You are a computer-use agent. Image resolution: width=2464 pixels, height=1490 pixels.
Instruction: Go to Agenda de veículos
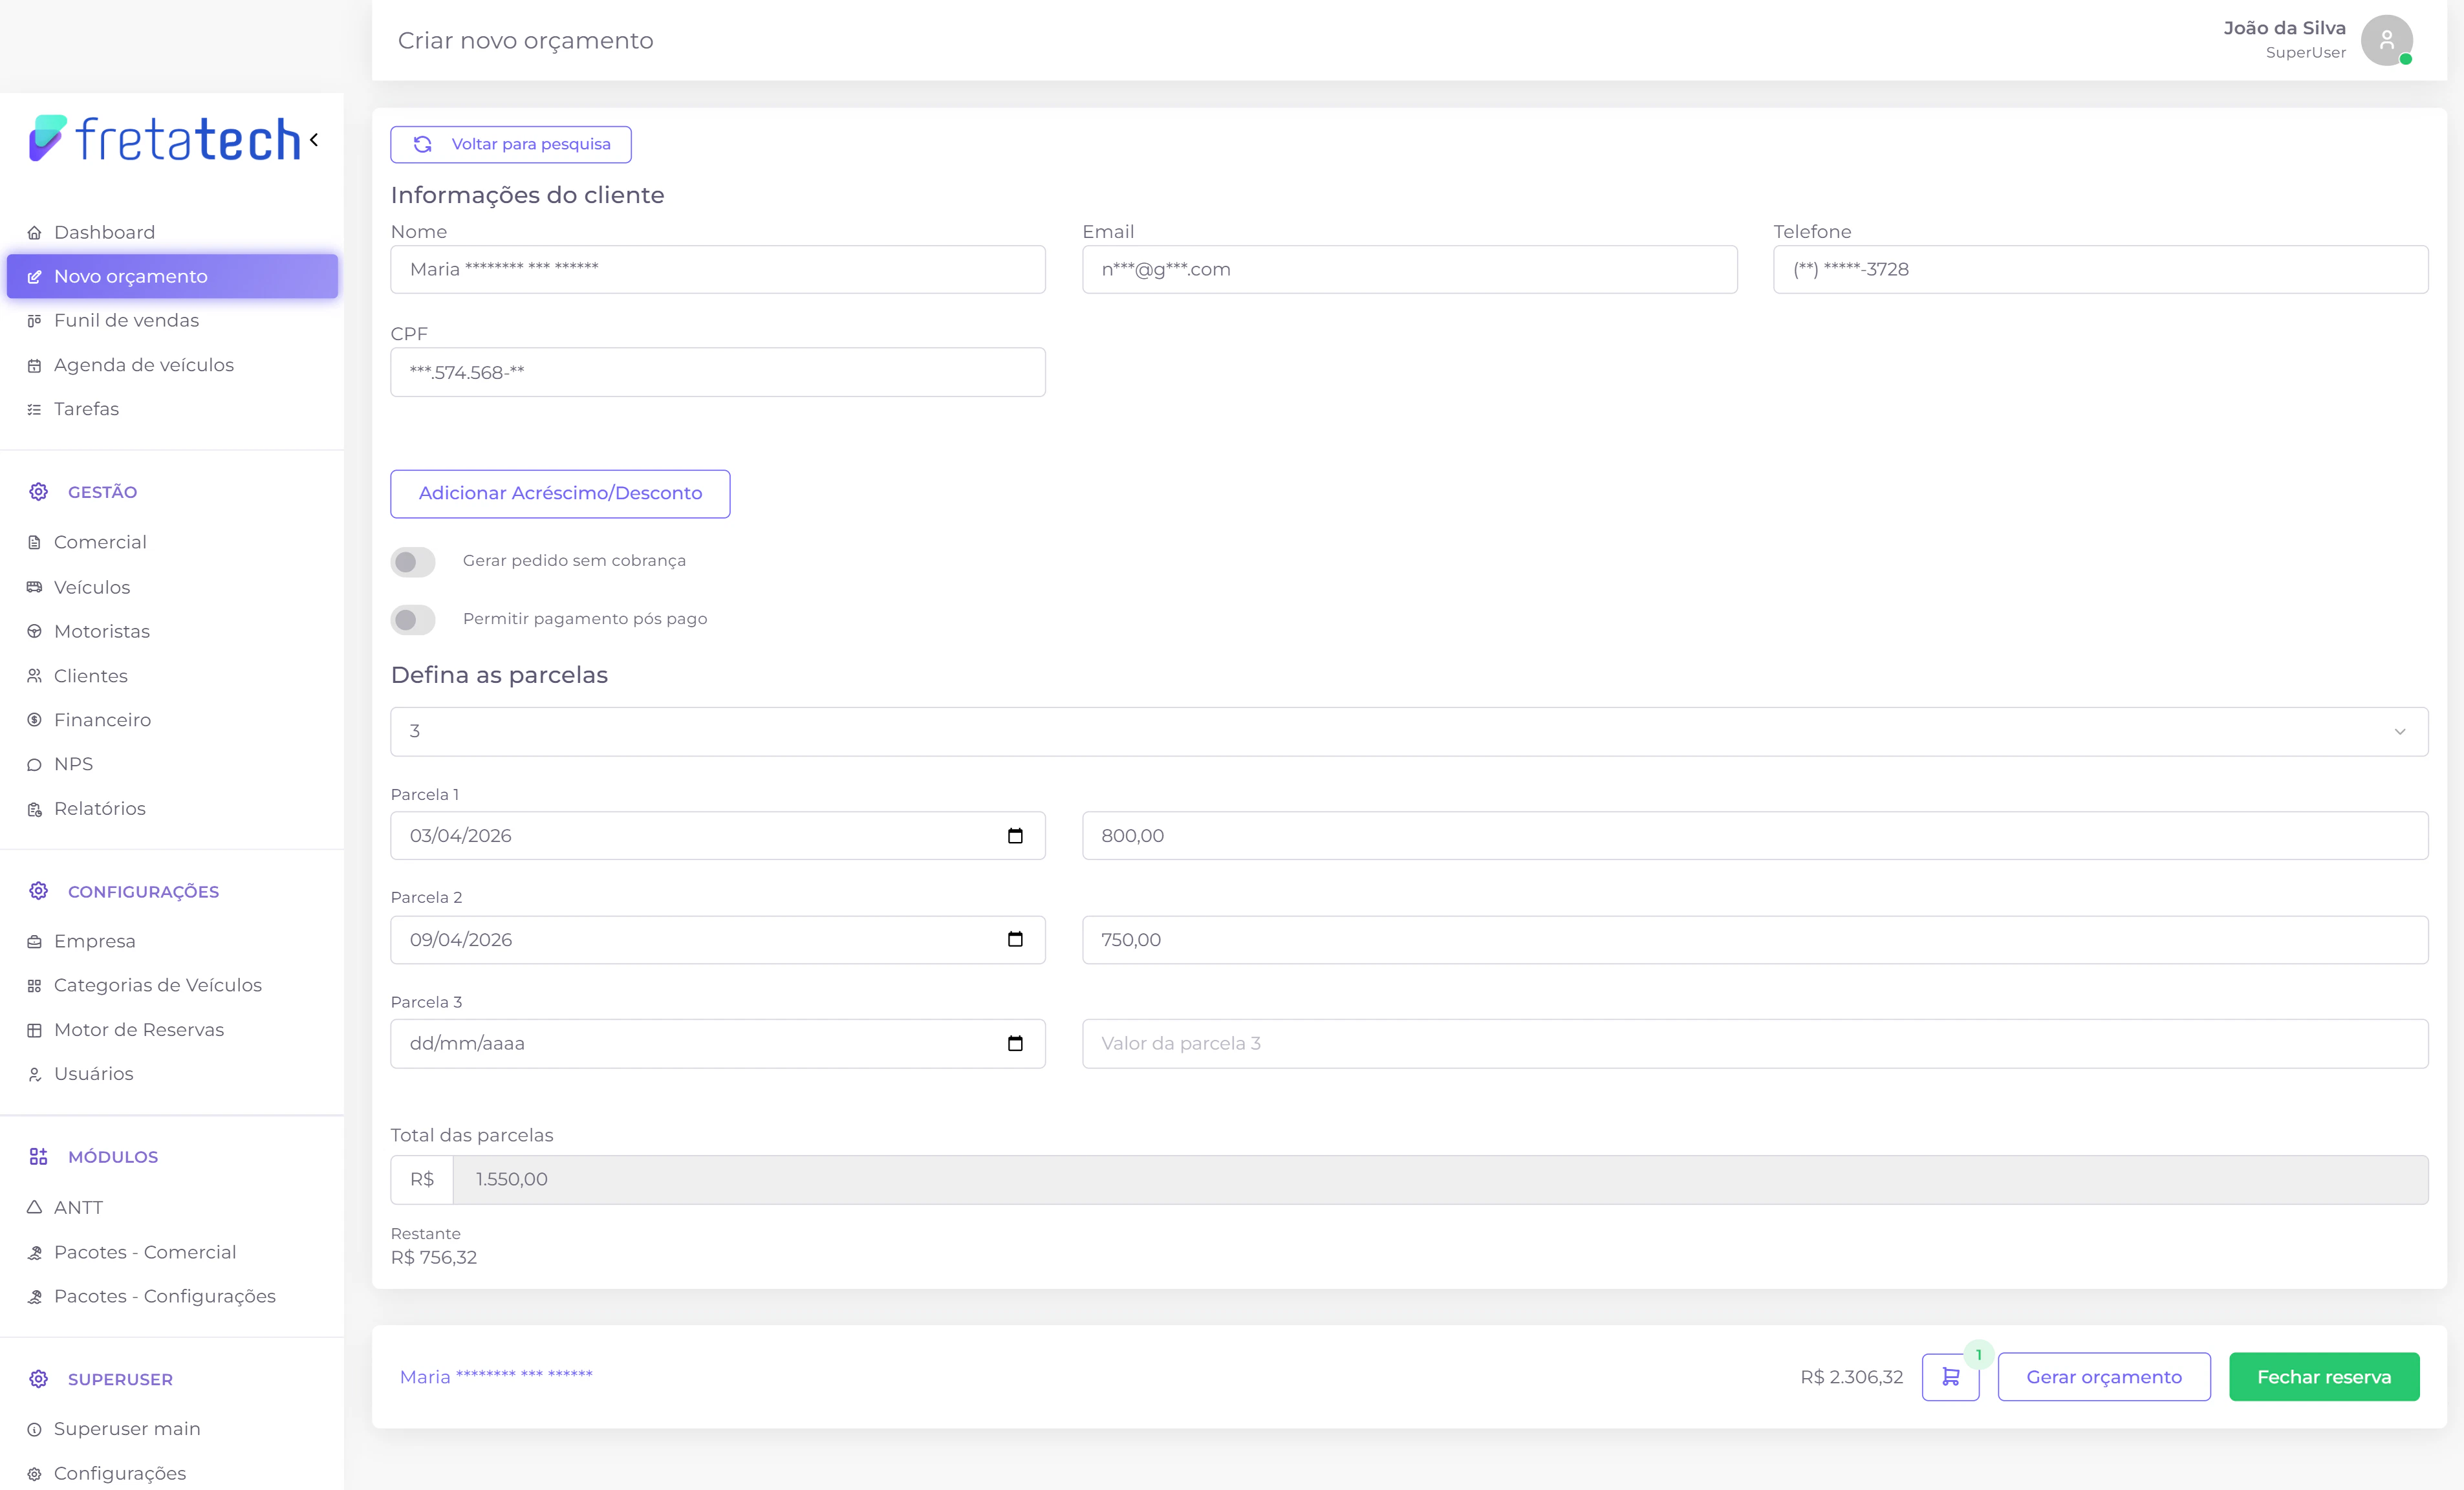pyautogui.click(x=143, y=365)
